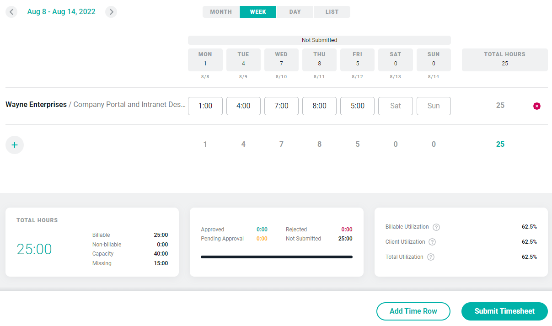Screen dimensions: 552x326
Task: Click the Add Time Row button
Action: (x=413, y=311)
